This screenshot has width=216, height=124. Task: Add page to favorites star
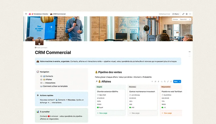pyautogui.click(x=187, y=14)
